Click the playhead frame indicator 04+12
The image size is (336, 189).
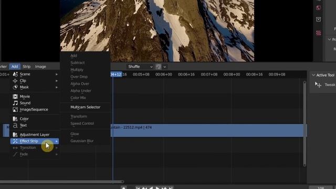(x=116, y=75)
